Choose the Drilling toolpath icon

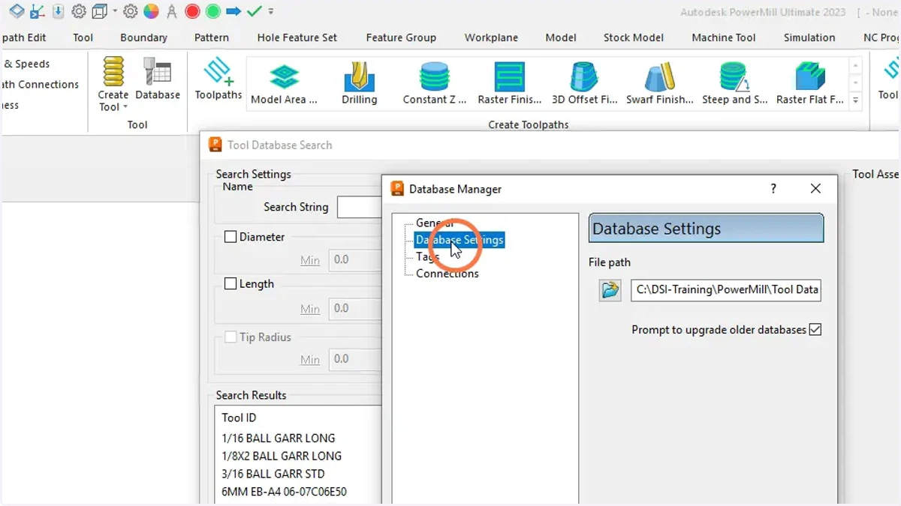point(359,83)
